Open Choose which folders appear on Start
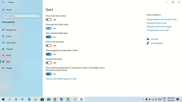Viewport: 182px width, 102px height. [61, 79]
